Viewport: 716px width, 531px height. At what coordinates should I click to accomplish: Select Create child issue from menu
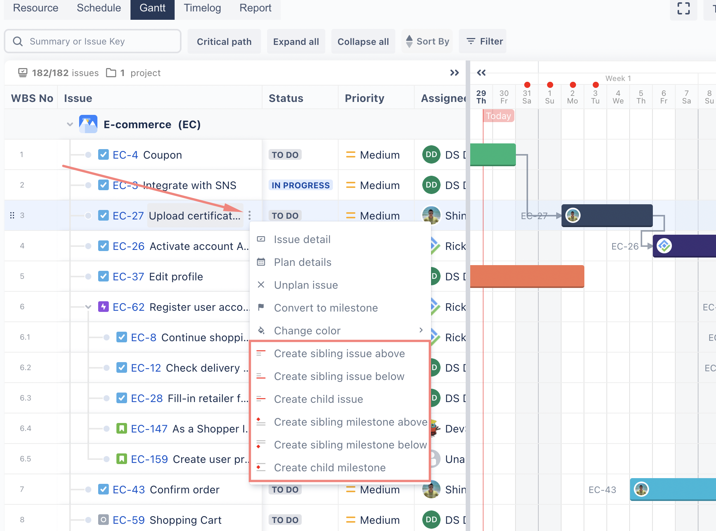[318, 399]
